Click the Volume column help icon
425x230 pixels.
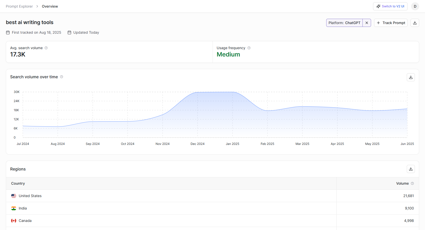coord(412,183)
